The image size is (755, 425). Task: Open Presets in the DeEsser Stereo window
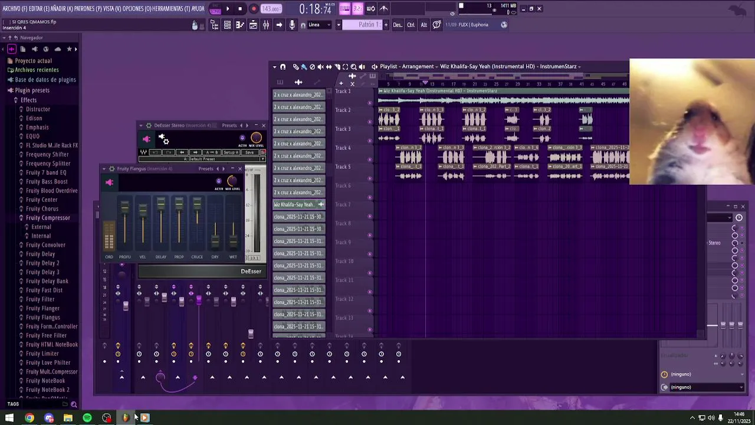pyautogui.click(x=229, y=125)
